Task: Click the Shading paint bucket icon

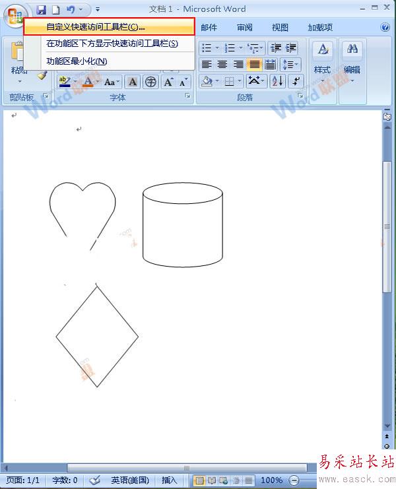Action: [x=207, y=82]
